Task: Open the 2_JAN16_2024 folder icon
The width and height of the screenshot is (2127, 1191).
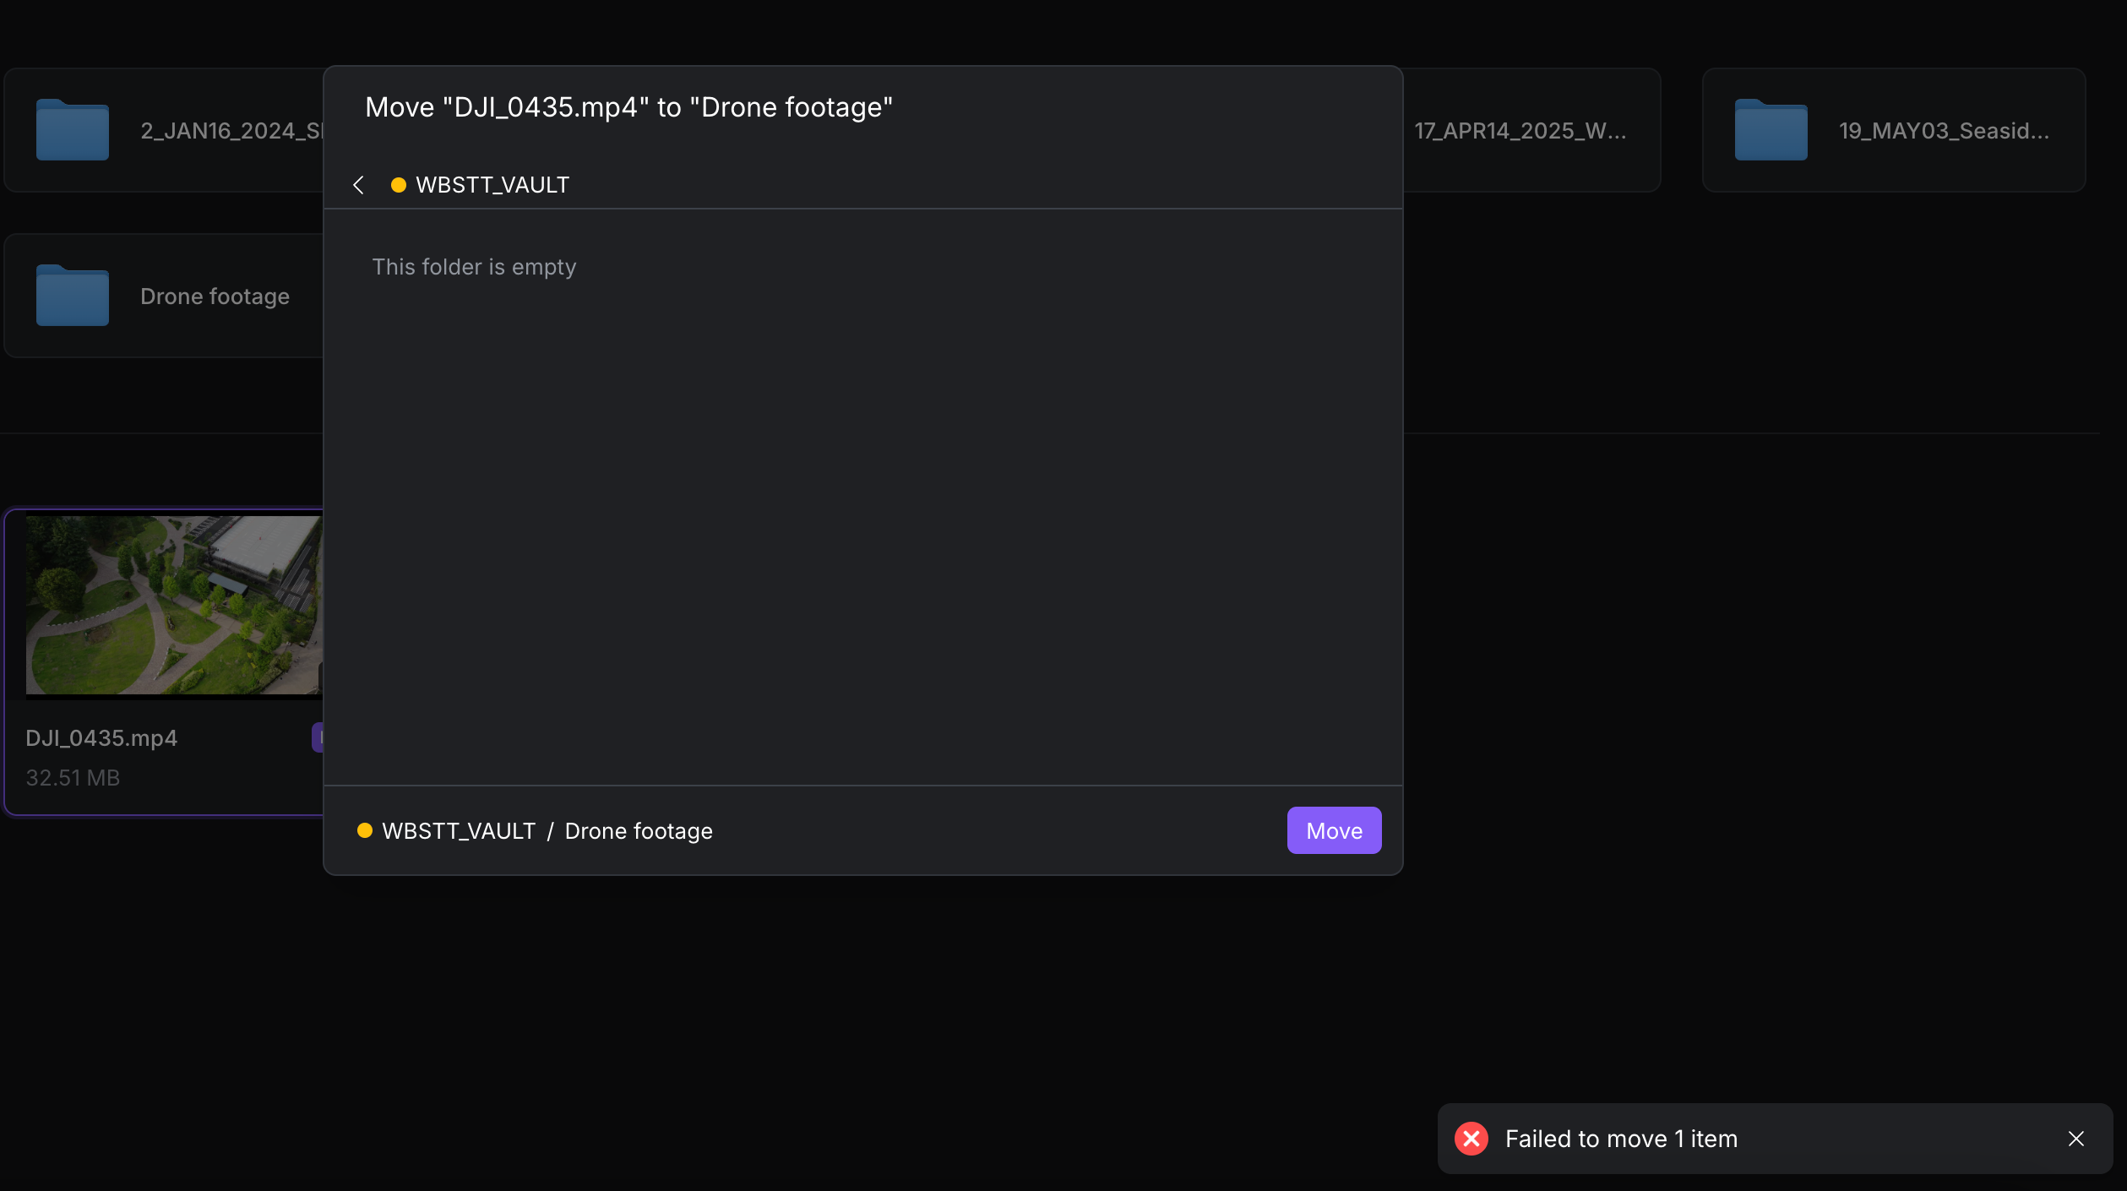Action: pos(73,130)
